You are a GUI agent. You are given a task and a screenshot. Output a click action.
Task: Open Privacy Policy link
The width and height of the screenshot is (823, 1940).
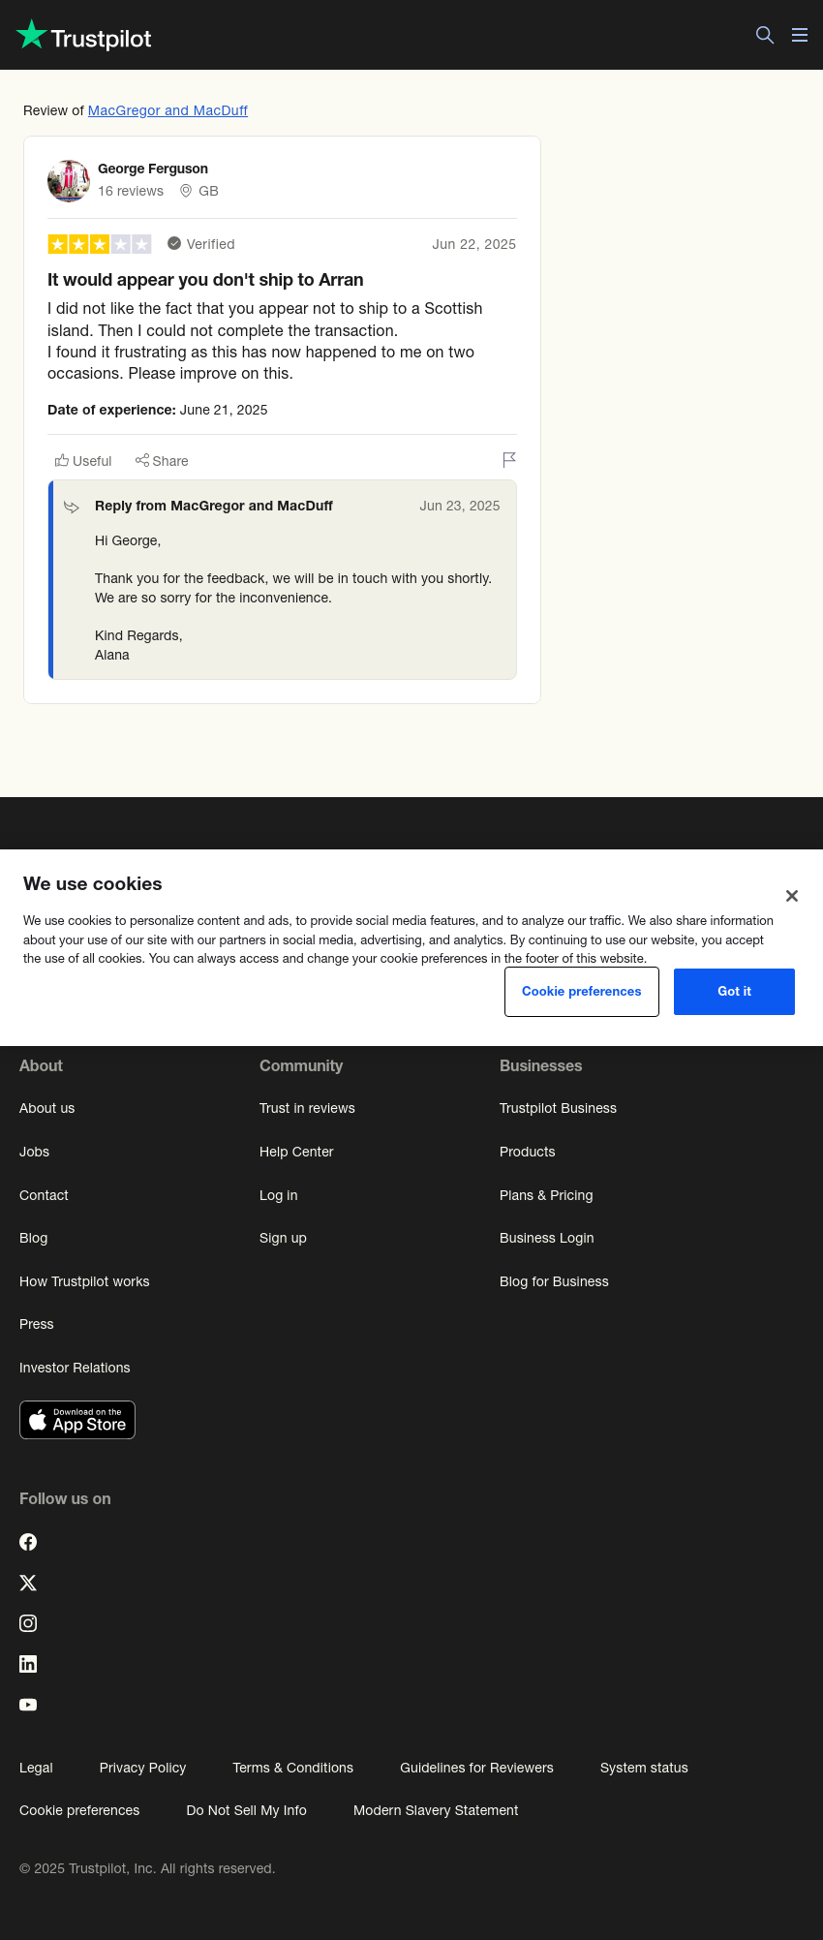tap(142, 1768)
